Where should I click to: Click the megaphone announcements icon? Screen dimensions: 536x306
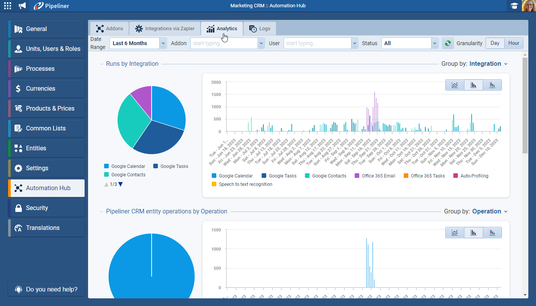pyautogui.click(x=23, y=6)
